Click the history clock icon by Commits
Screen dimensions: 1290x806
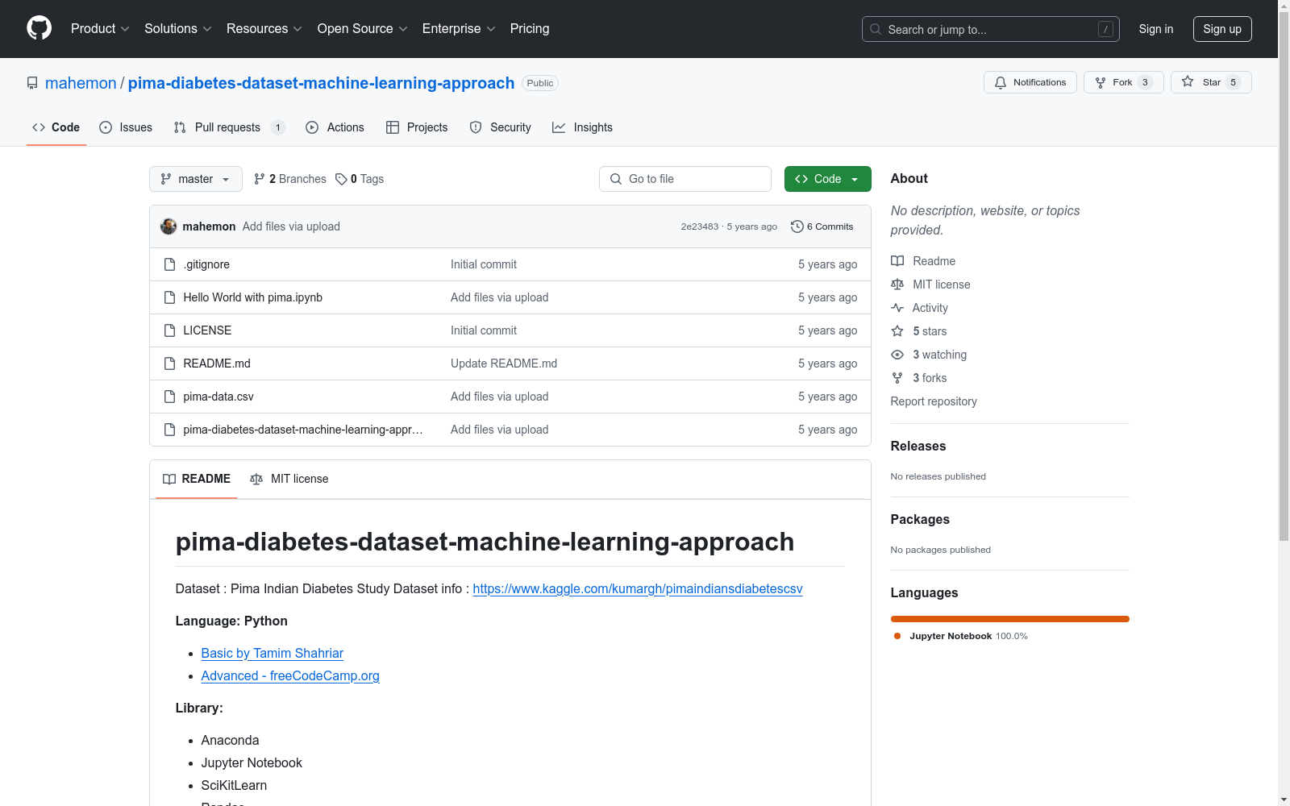(x=797, y=226)
